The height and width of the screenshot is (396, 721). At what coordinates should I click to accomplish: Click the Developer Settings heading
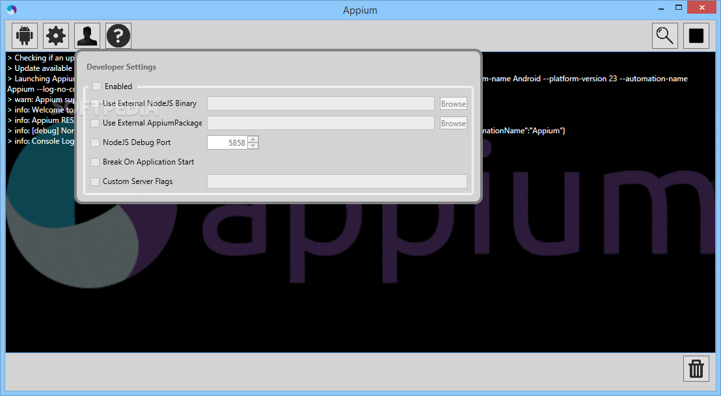point(122,67)
